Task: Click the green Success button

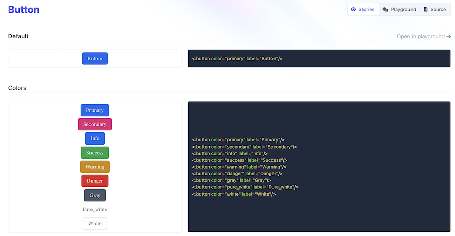Action: tap(95, 153)
